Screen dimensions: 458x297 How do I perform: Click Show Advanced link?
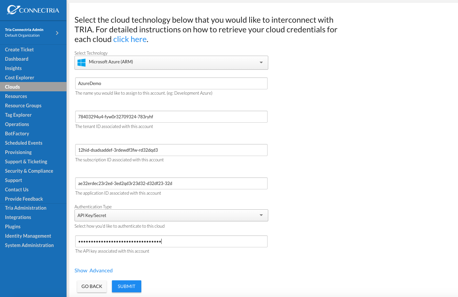tap(94, 271)
